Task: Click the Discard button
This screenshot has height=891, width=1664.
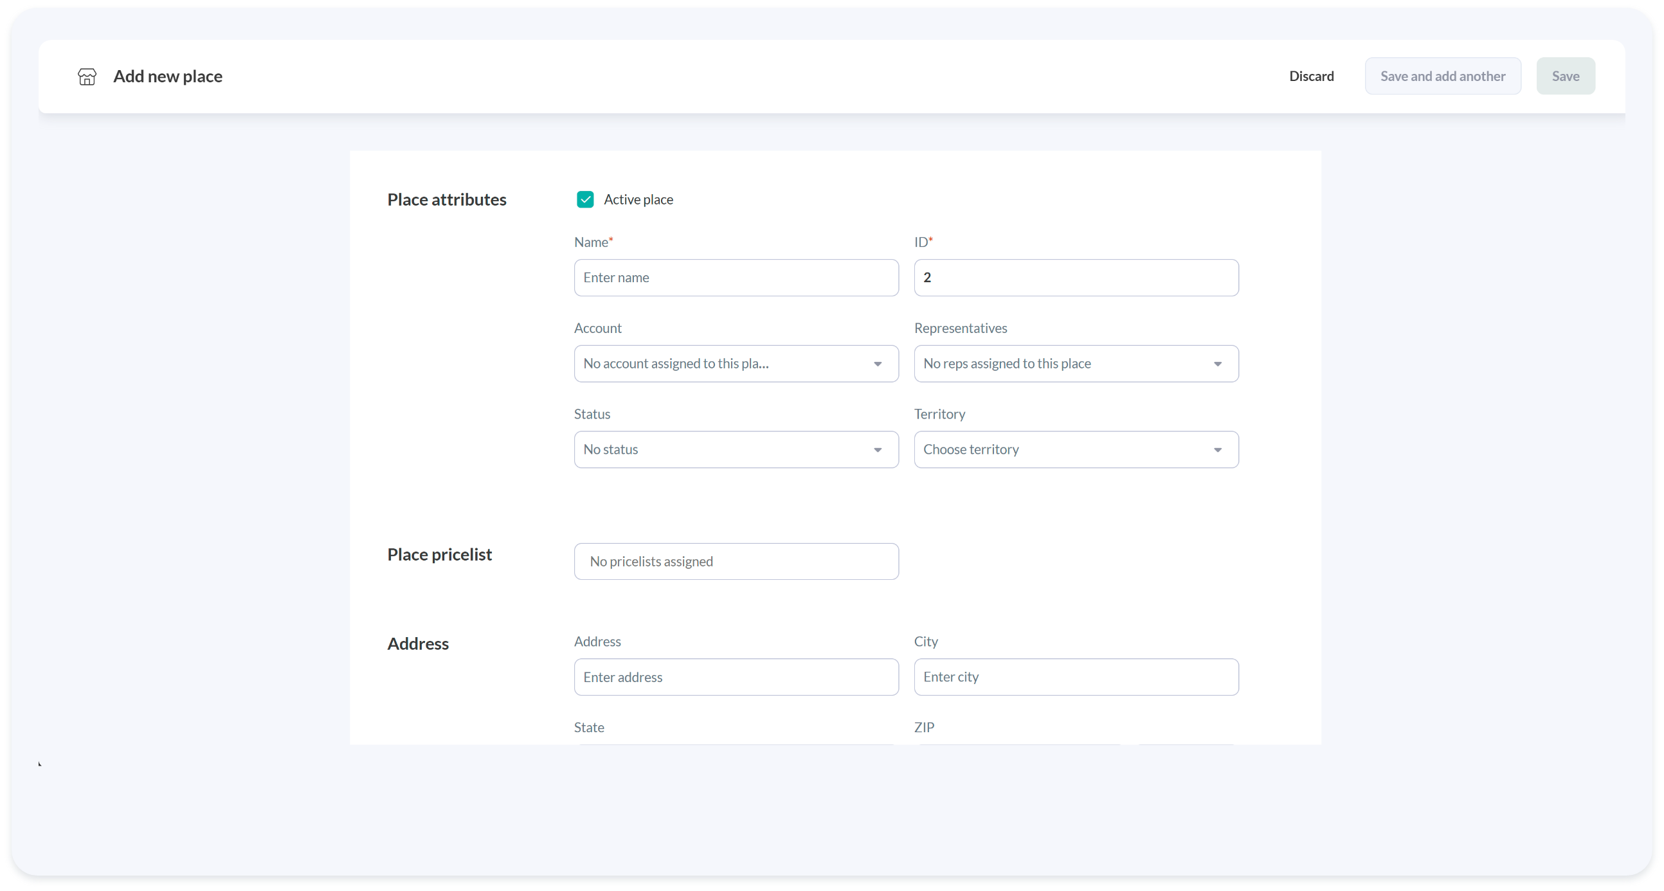Action: point(1311,76)
